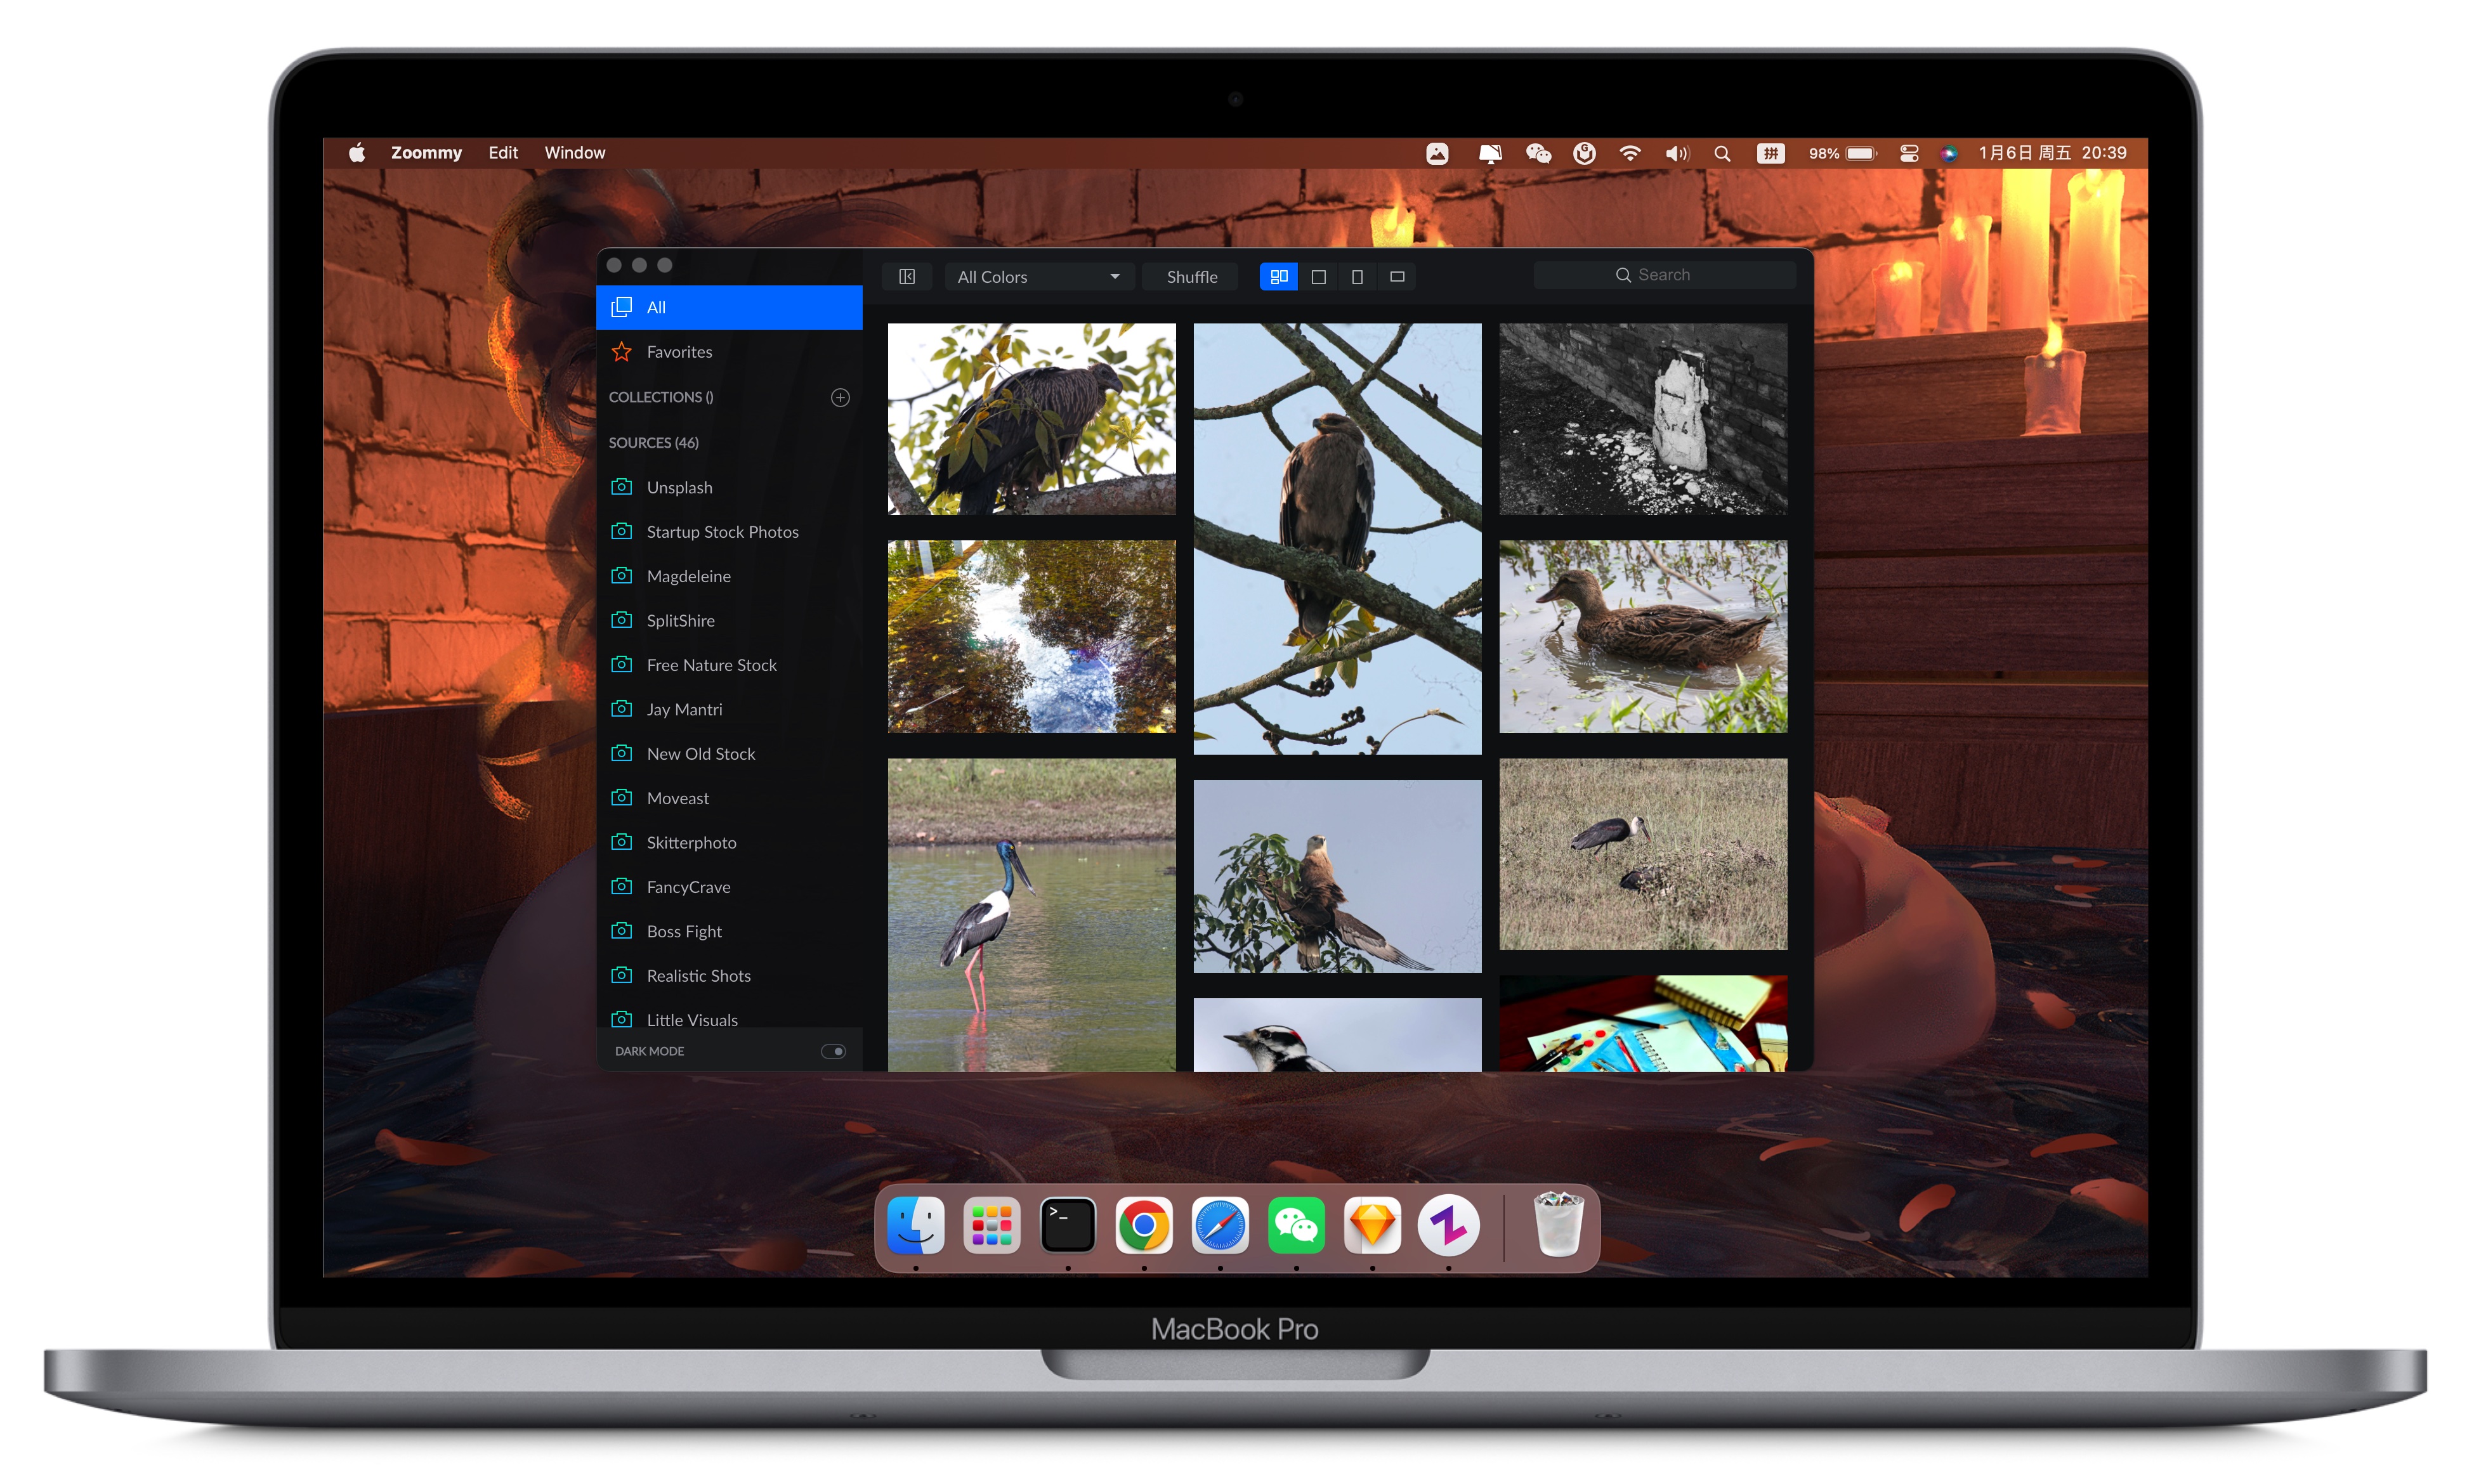This screenshot has width=2474, height=1484.
Task: Click the grid view icon in toolbar
Action: [x=1276, y=276]
